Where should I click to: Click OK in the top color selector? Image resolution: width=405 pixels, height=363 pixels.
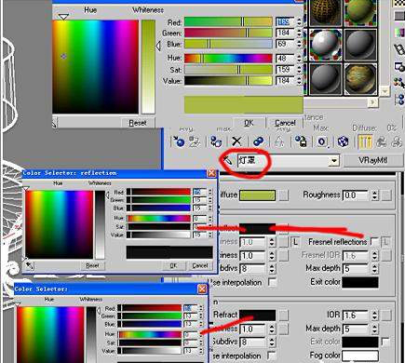[249, 123]
